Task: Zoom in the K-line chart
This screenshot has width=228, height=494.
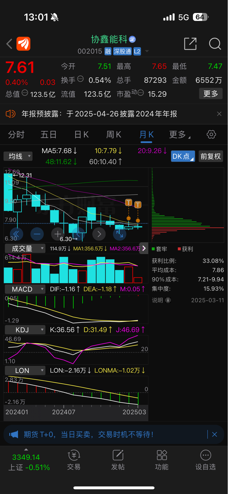Action: coord(58,234)
